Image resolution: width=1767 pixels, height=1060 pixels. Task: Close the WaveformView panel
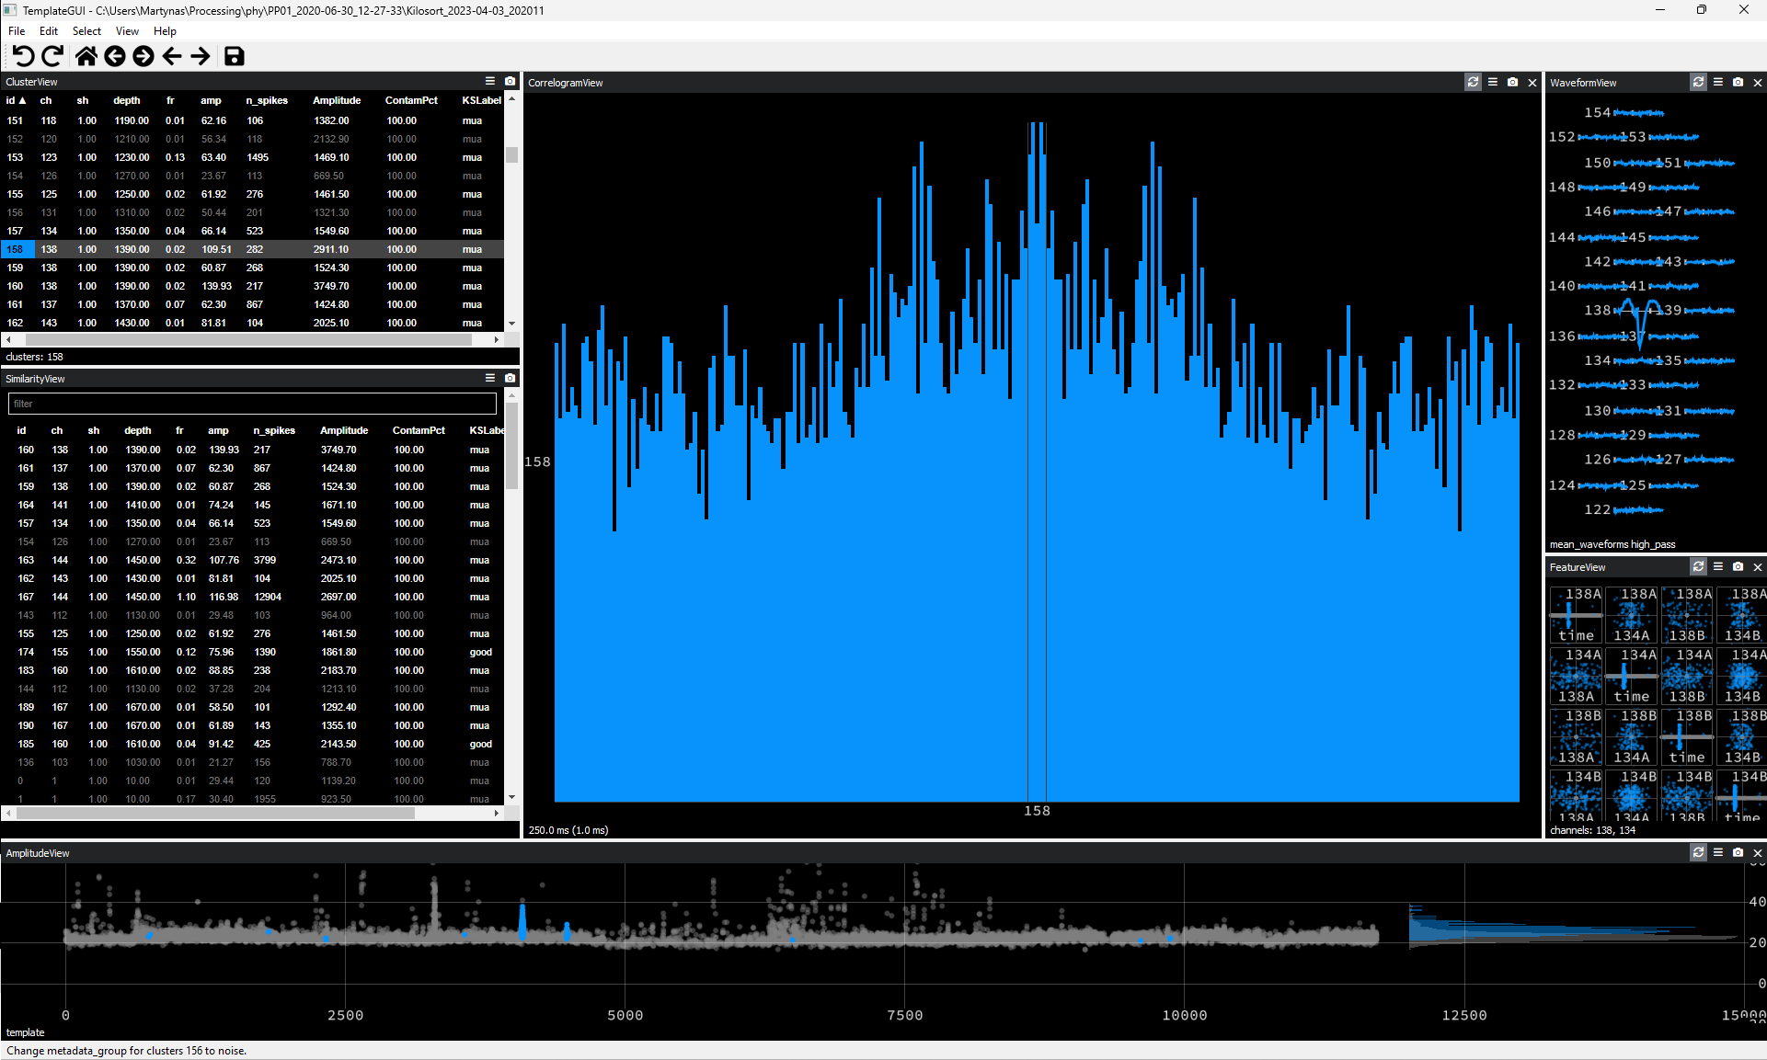[x=1758, y=82]
